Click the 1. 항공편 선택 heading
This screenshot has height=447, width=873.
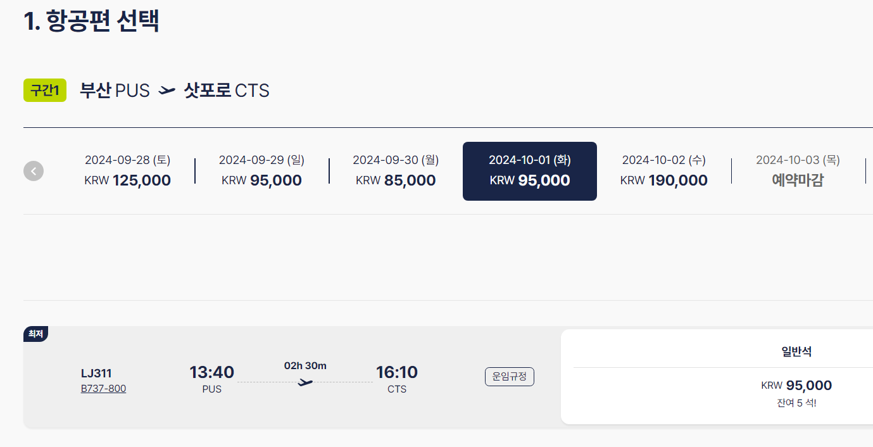click(91, 20)
